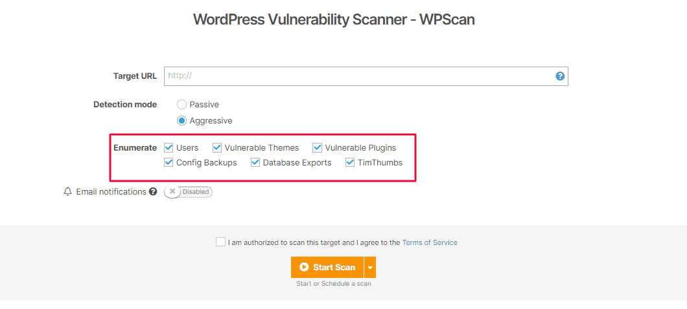Viewport: 687px width, 309px height.
Task: Uncheck the Vulnerable Plugins checkbox
Action: coord(318,148)
